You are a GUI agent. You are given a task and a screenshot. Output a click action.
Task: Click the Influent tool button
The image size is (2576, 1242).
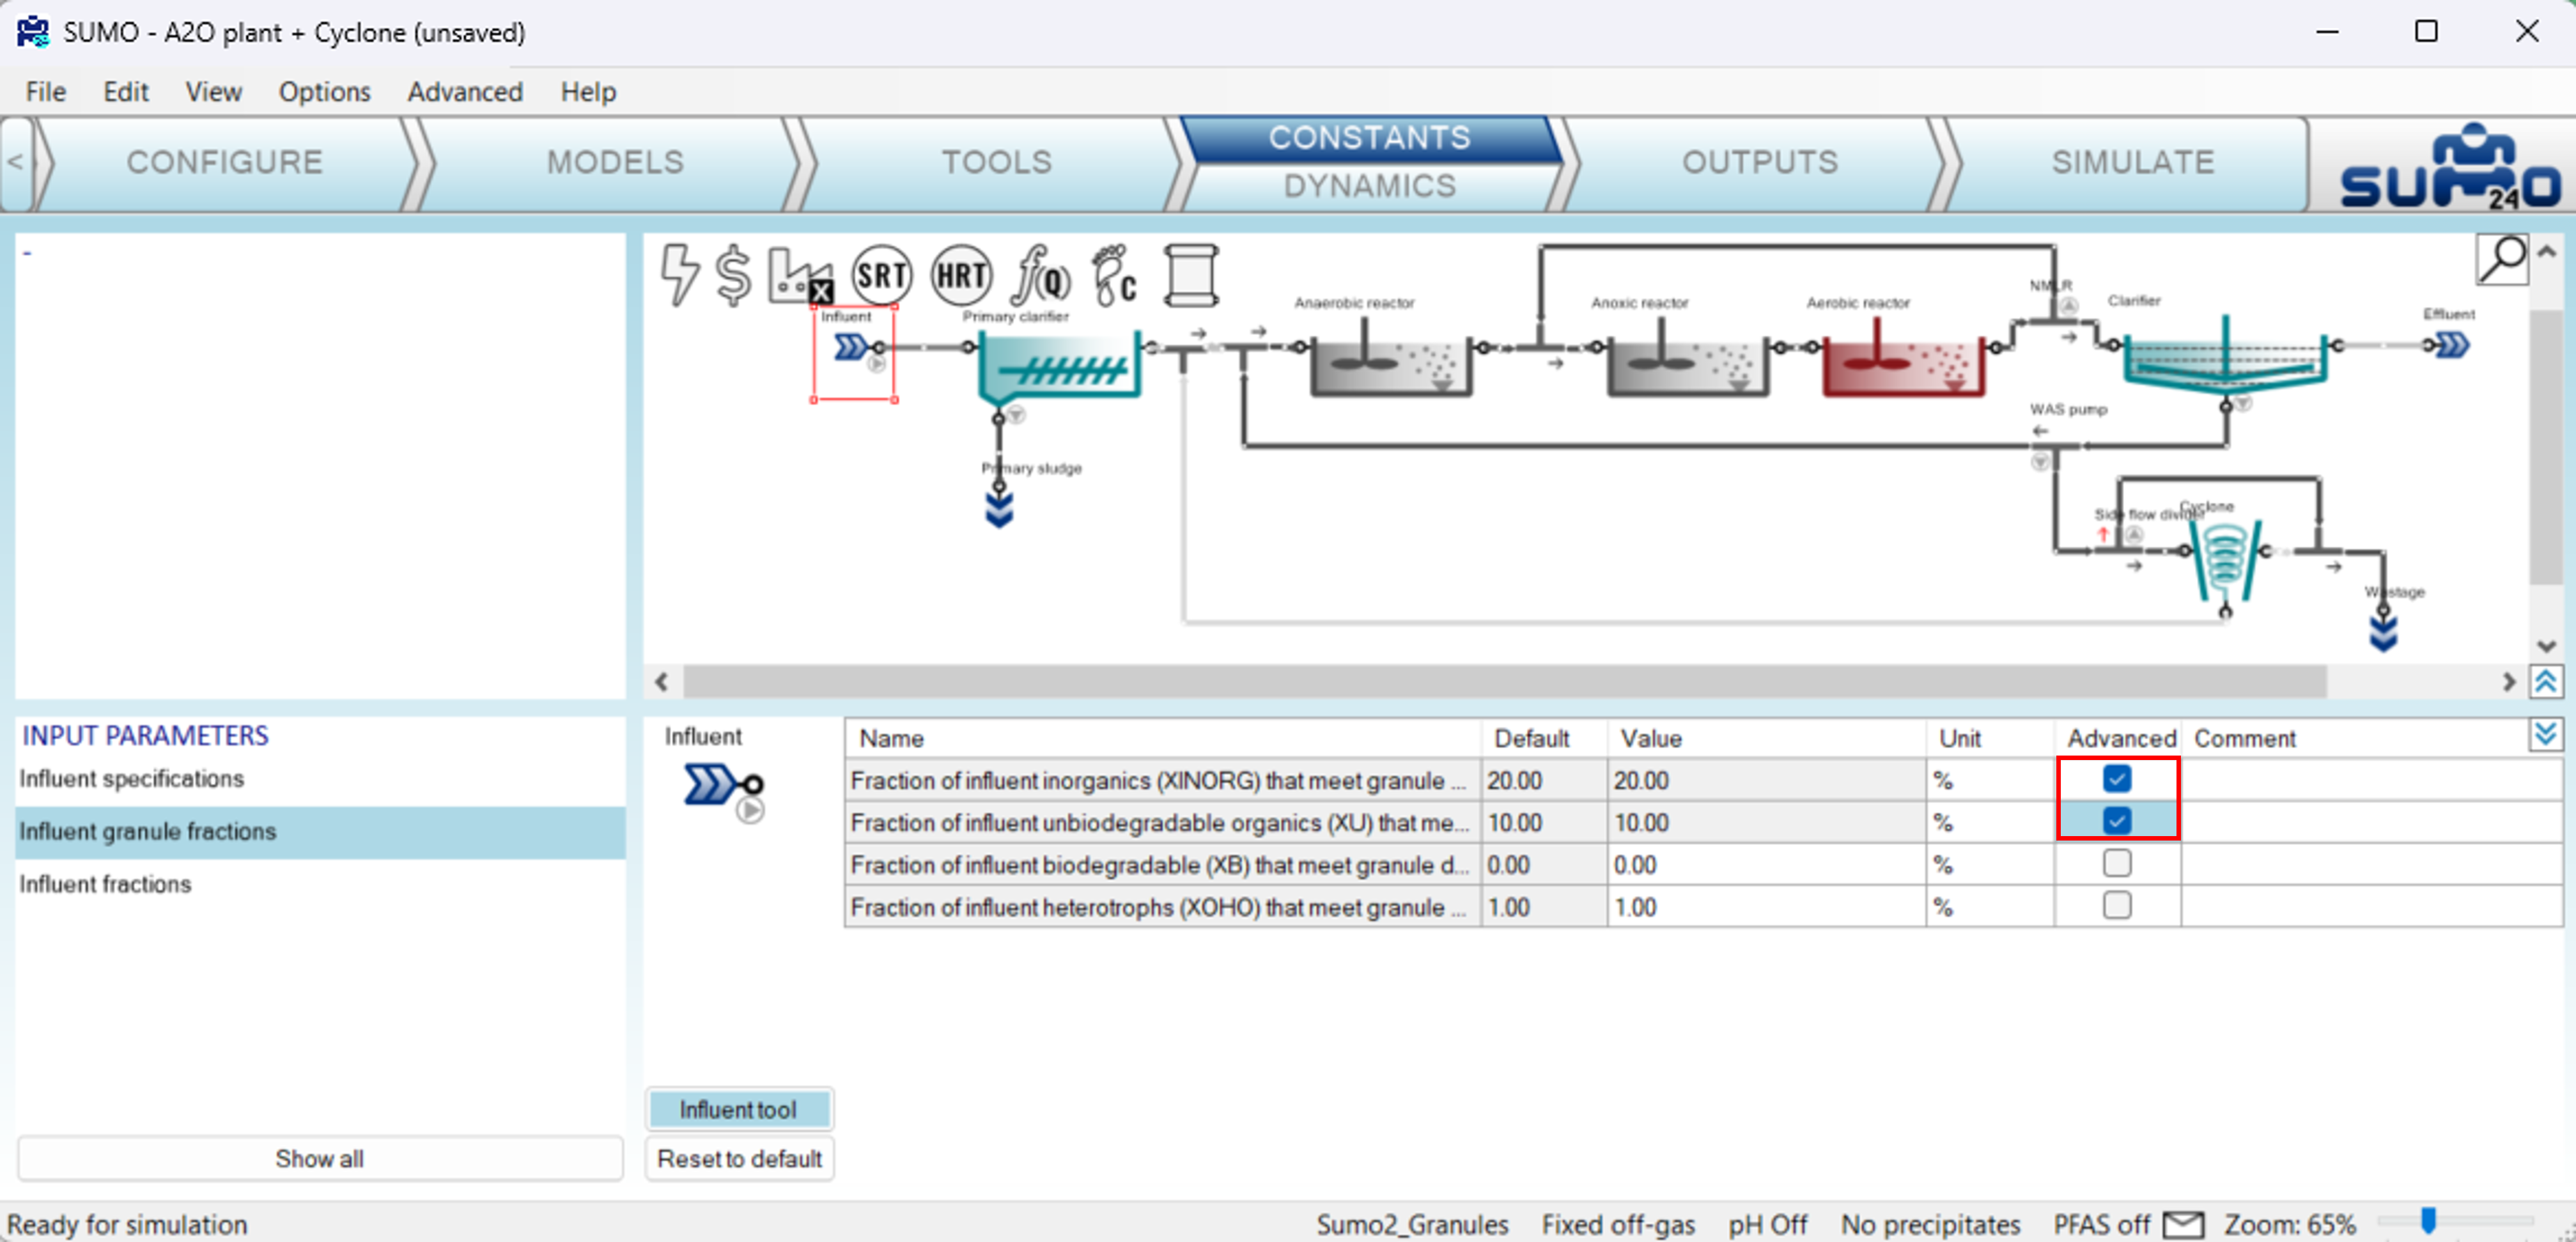pos(738,1109)
